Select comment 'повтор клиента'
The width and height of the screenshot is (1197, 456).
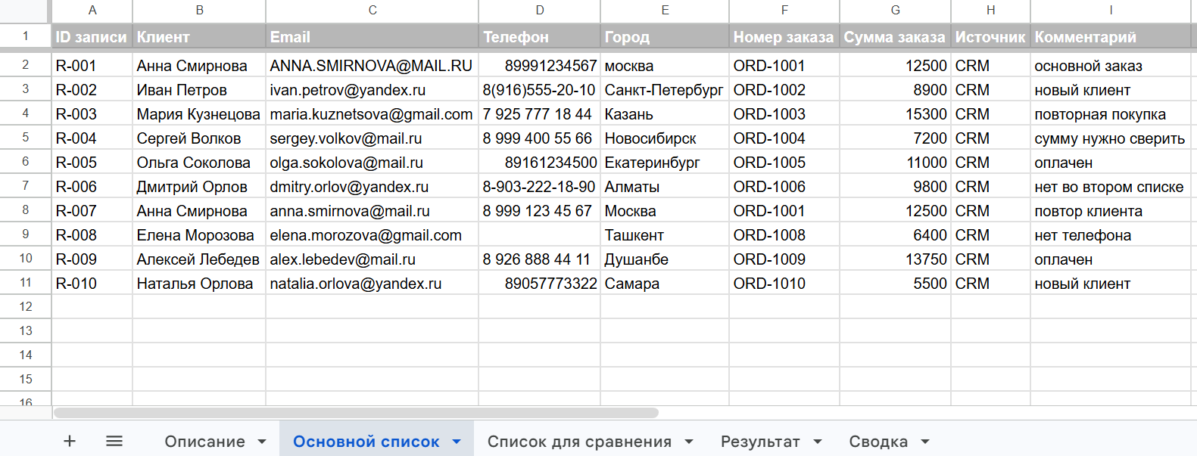[1111, 211]
